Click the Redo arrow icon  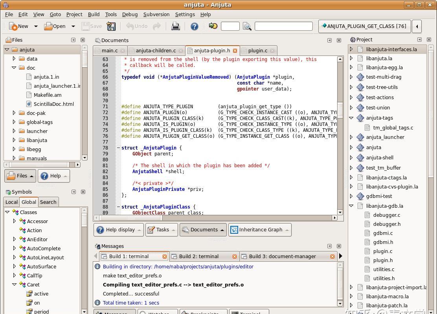click(x=157, y=26)
